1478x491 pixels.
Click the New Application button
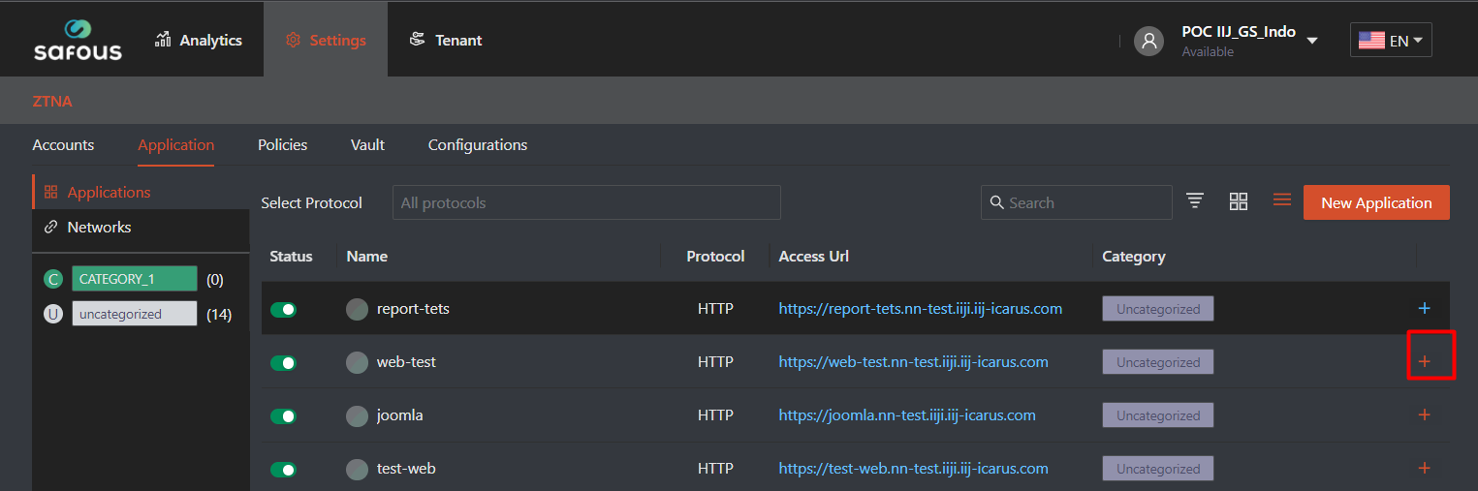click(1376, 202)
